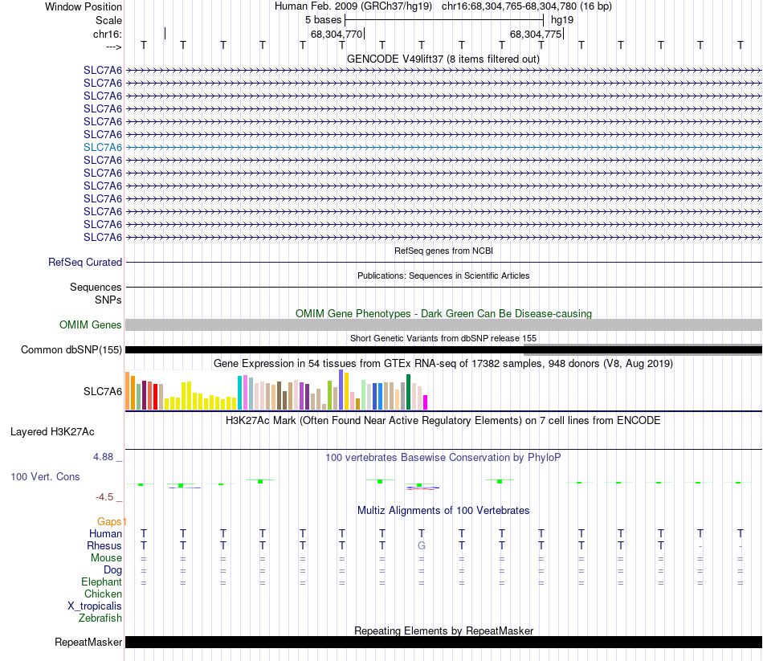Viewport: 763px width, 661px height.
Task: Select the 'Scale' track label
Action: (108, 20)
